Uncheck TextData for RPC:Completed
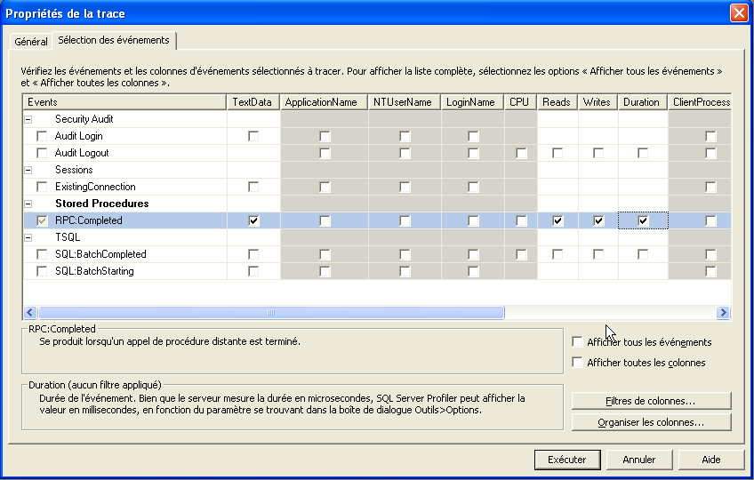The width and height of the screenshot is (754, 480). click(253, 220)
